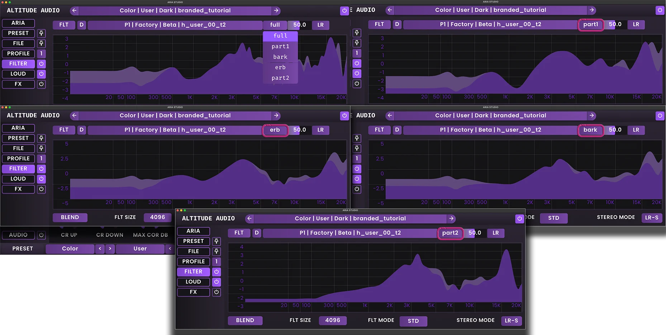Click the BLEND button
The width and height of the screenshot is (666, 335).
coord(245,320)
